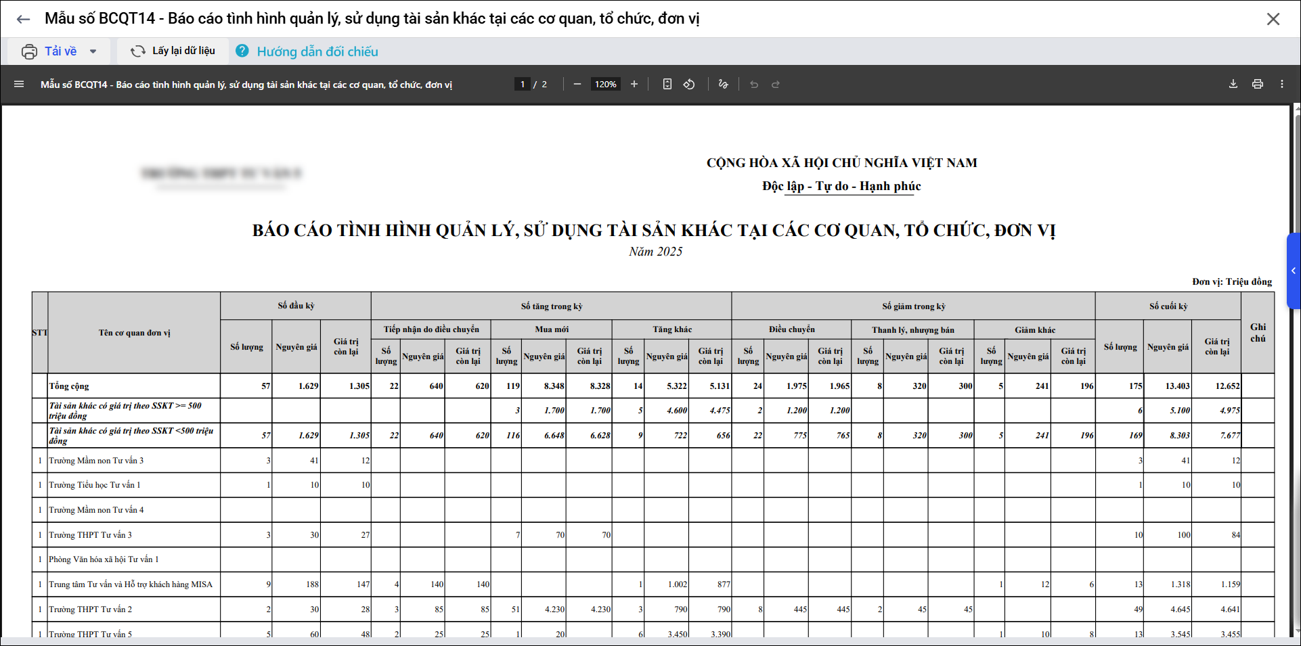The image size is (1301, 646).
Task: Click the undo arrow in PDF toolbar
Action: [753, 85]
